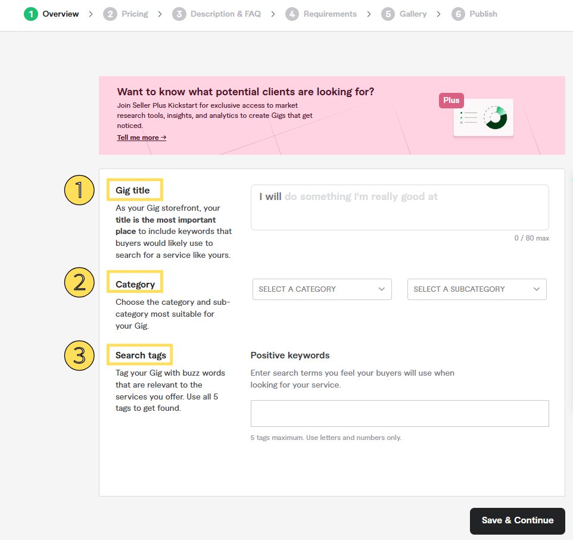
Task: Open the Requirements step tab
Action: coord(330,14)
